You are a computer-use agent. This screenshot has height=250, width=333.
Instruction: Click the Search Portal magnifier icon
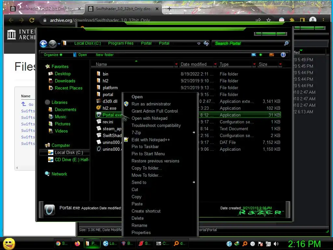click(286, 43)
